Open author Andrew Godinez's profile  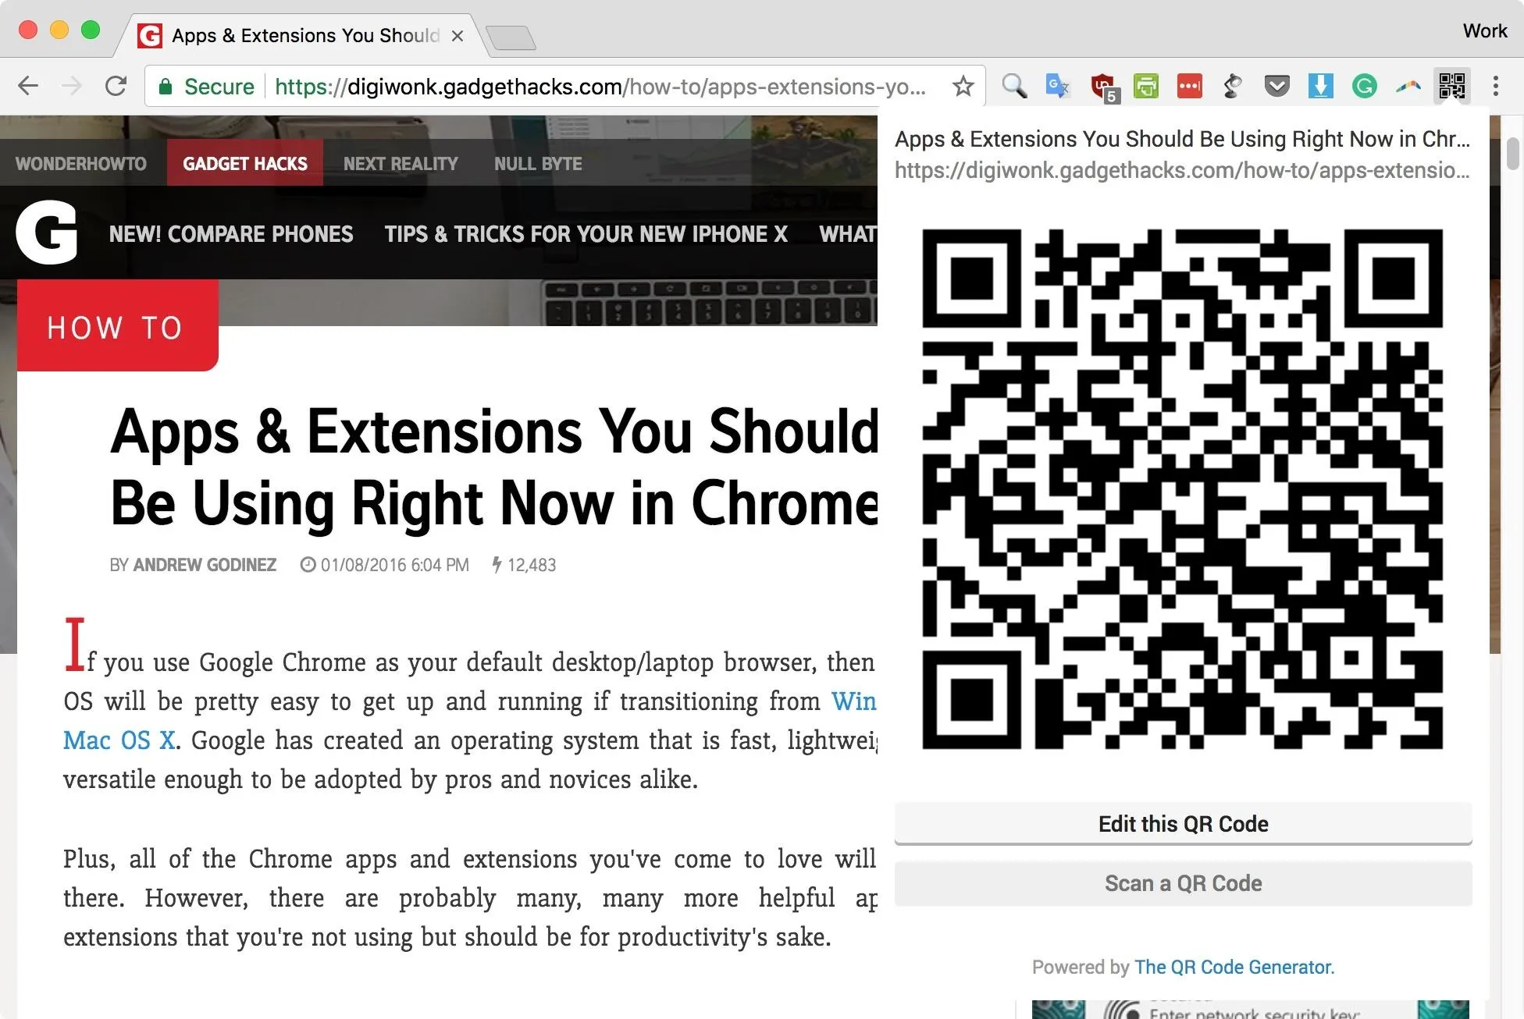205,565
